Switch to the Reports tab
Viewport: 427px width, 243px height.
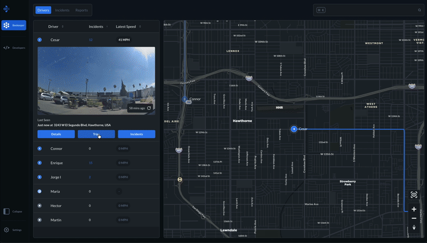coord(81,10)
